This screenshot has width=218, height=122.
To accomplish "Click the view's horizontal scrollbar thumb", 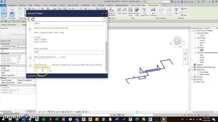I will [138, 112].
